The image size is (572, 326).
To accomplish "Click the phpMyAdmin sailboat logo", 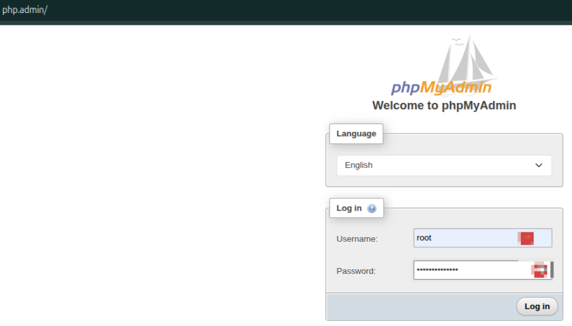I will pyautogui.click(x=444, y=66).
